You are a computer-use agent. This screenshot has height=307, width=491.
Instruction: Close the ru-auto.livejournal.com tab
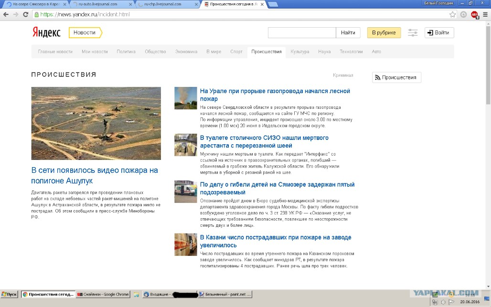click(130, 4)
